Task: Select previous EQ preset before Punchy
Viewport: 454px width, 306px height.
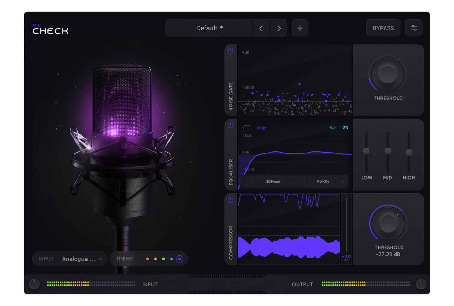Action: (304, 181)
